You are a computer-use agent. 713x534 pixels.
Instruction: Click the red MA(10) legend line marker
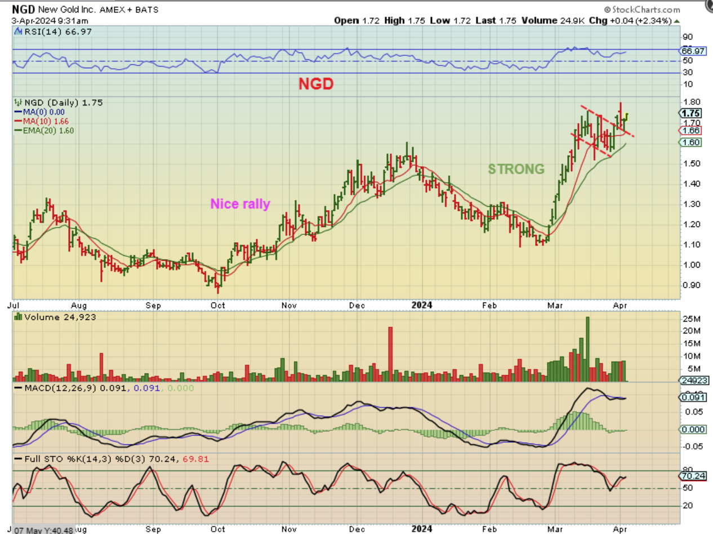pos(17,121)
